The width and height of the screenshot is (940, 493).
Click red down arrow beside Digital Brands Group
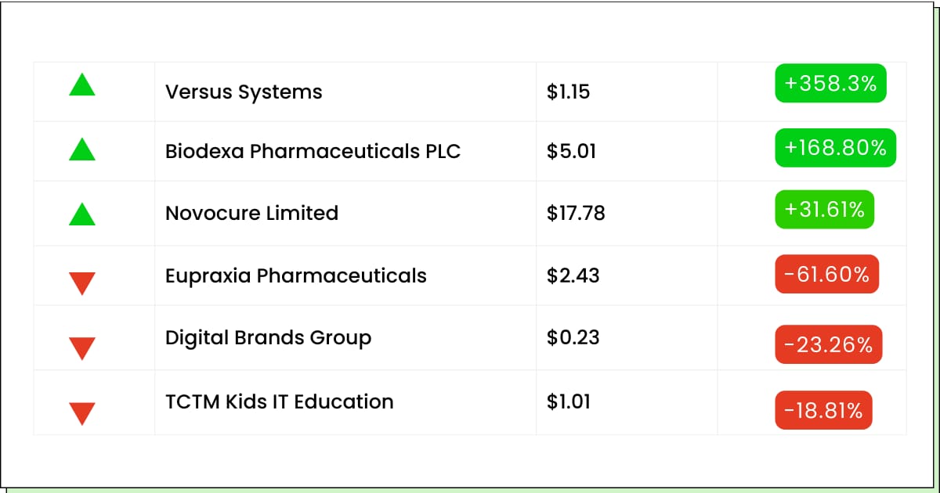point(82,347)
